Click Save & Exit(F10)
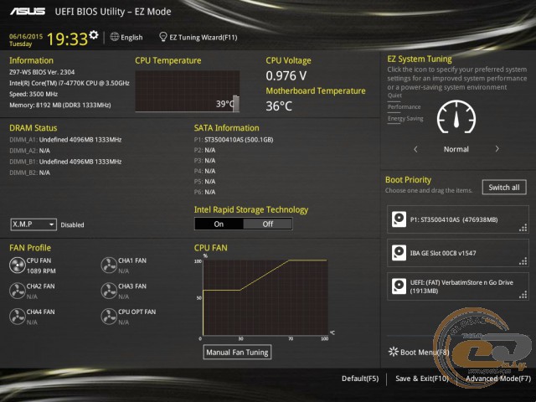This screenshot has width=536, height=402. coord(422,379)
